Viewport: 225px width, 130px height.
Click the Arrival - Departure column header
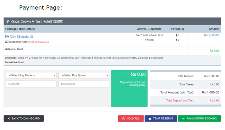pyautogui.click(x=149, y=29)
